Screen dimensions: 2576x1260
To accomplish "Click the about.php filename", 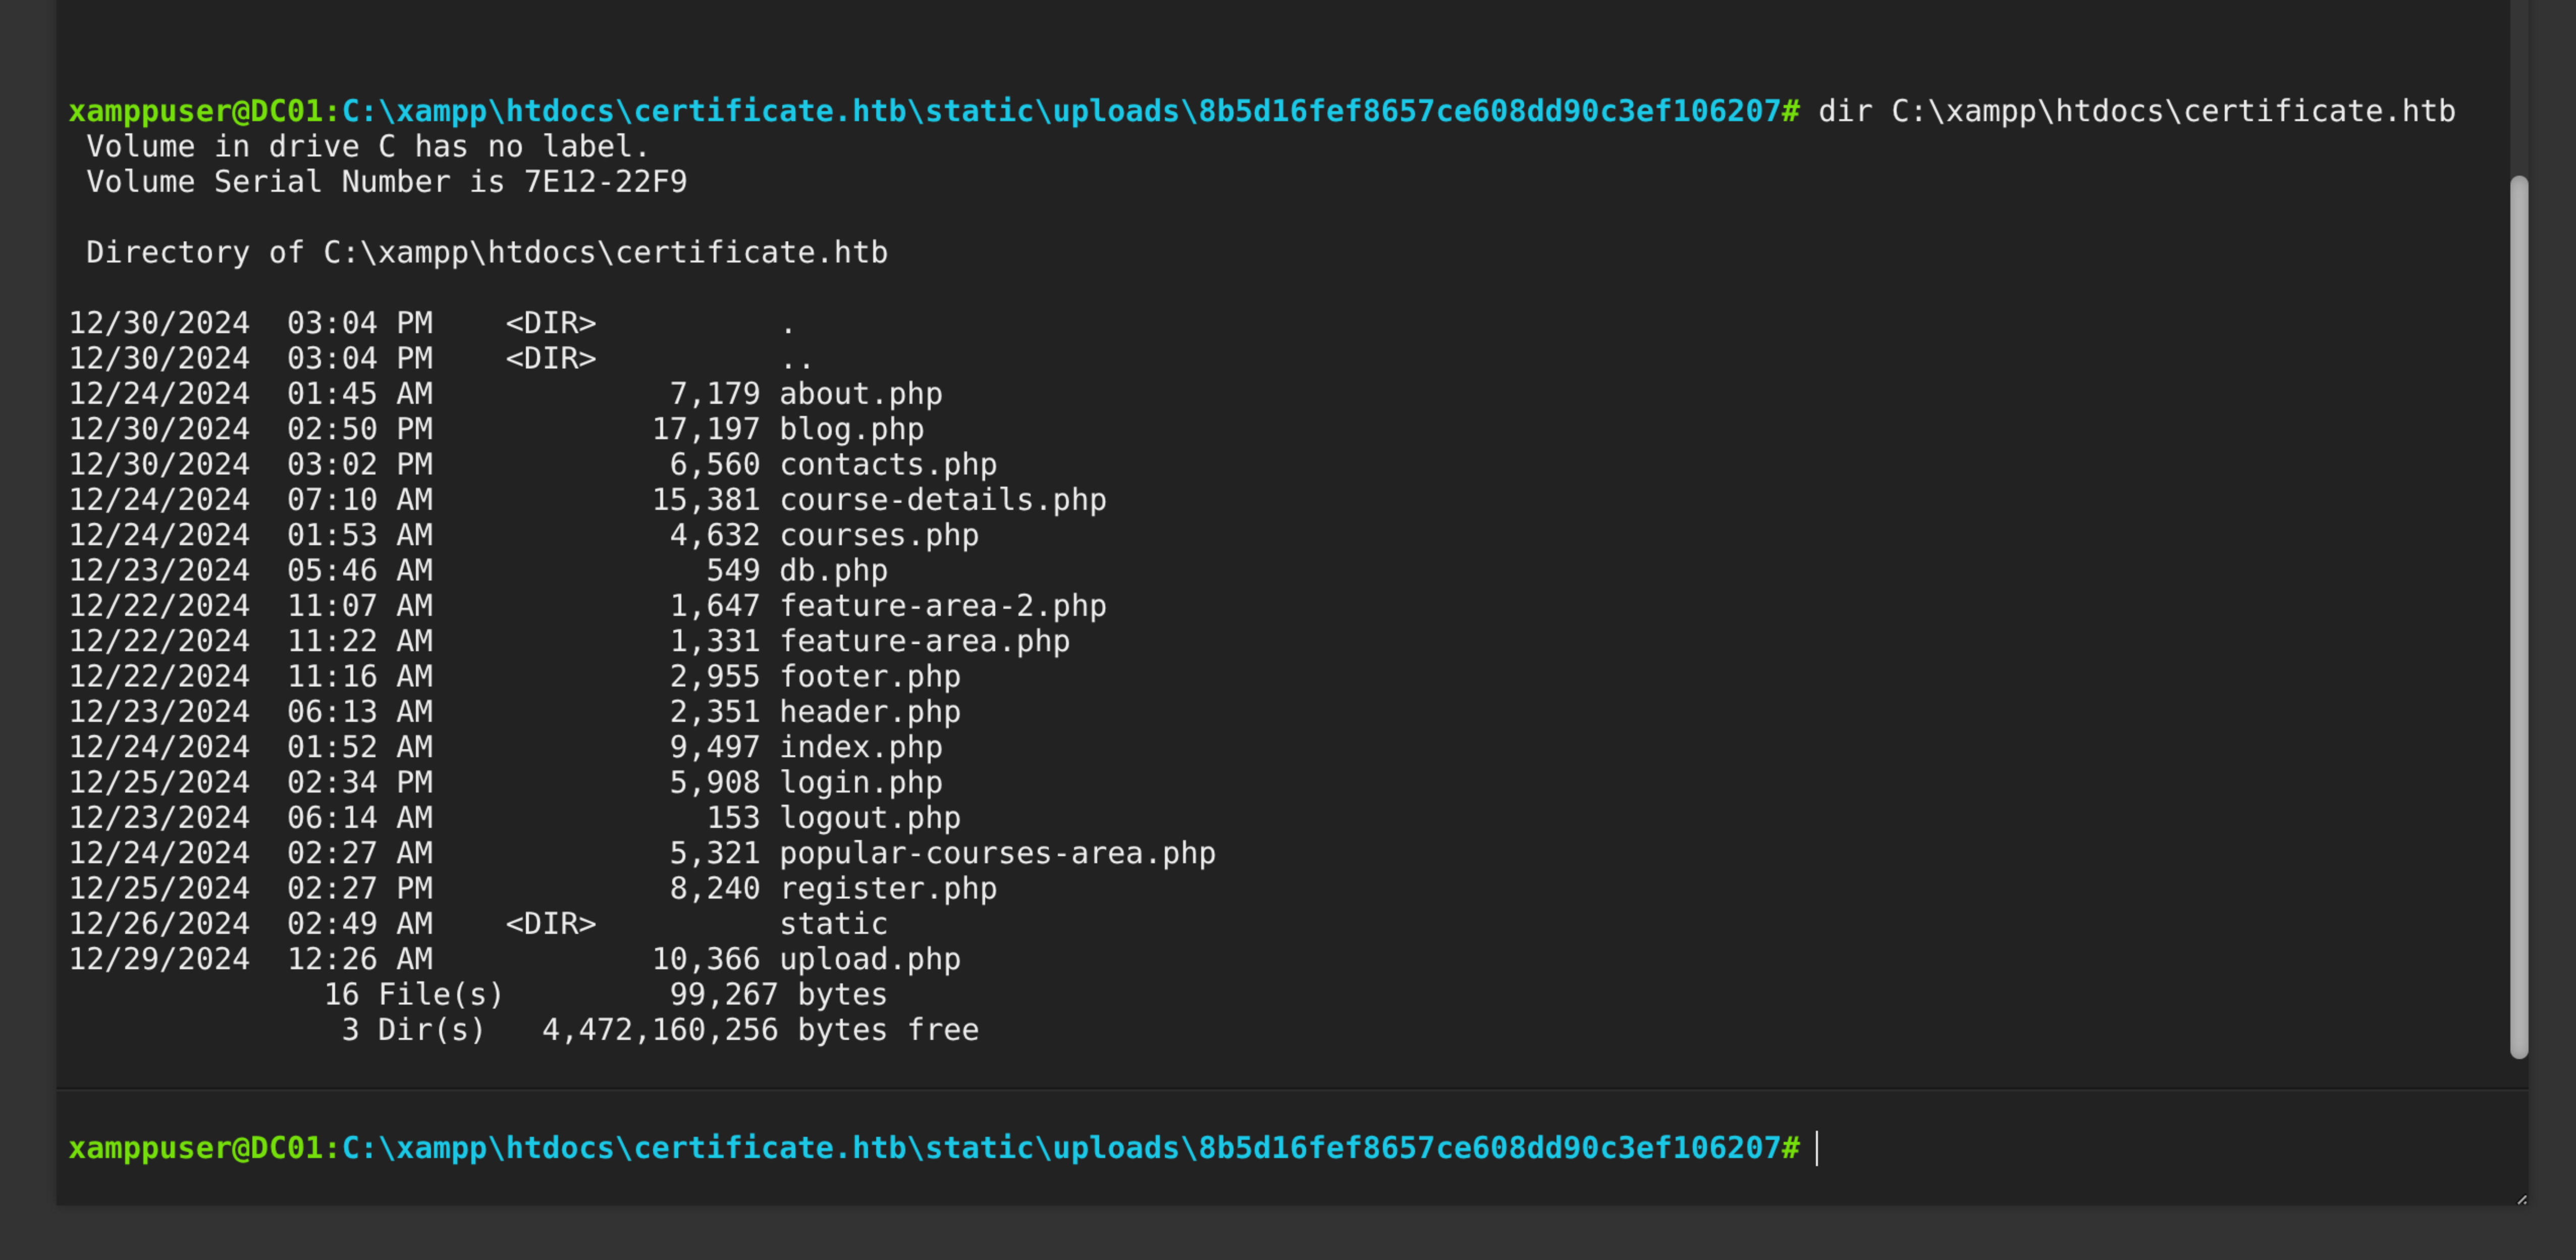I will pyautogui.click(x=860, y=394).
